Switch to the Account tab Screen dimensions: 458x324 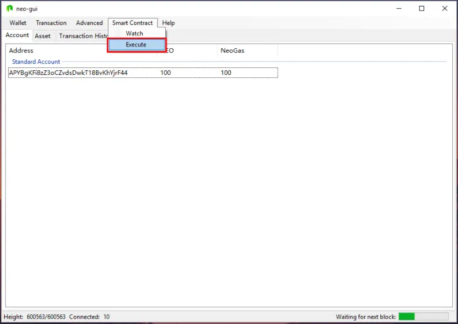tap(17, 35)
